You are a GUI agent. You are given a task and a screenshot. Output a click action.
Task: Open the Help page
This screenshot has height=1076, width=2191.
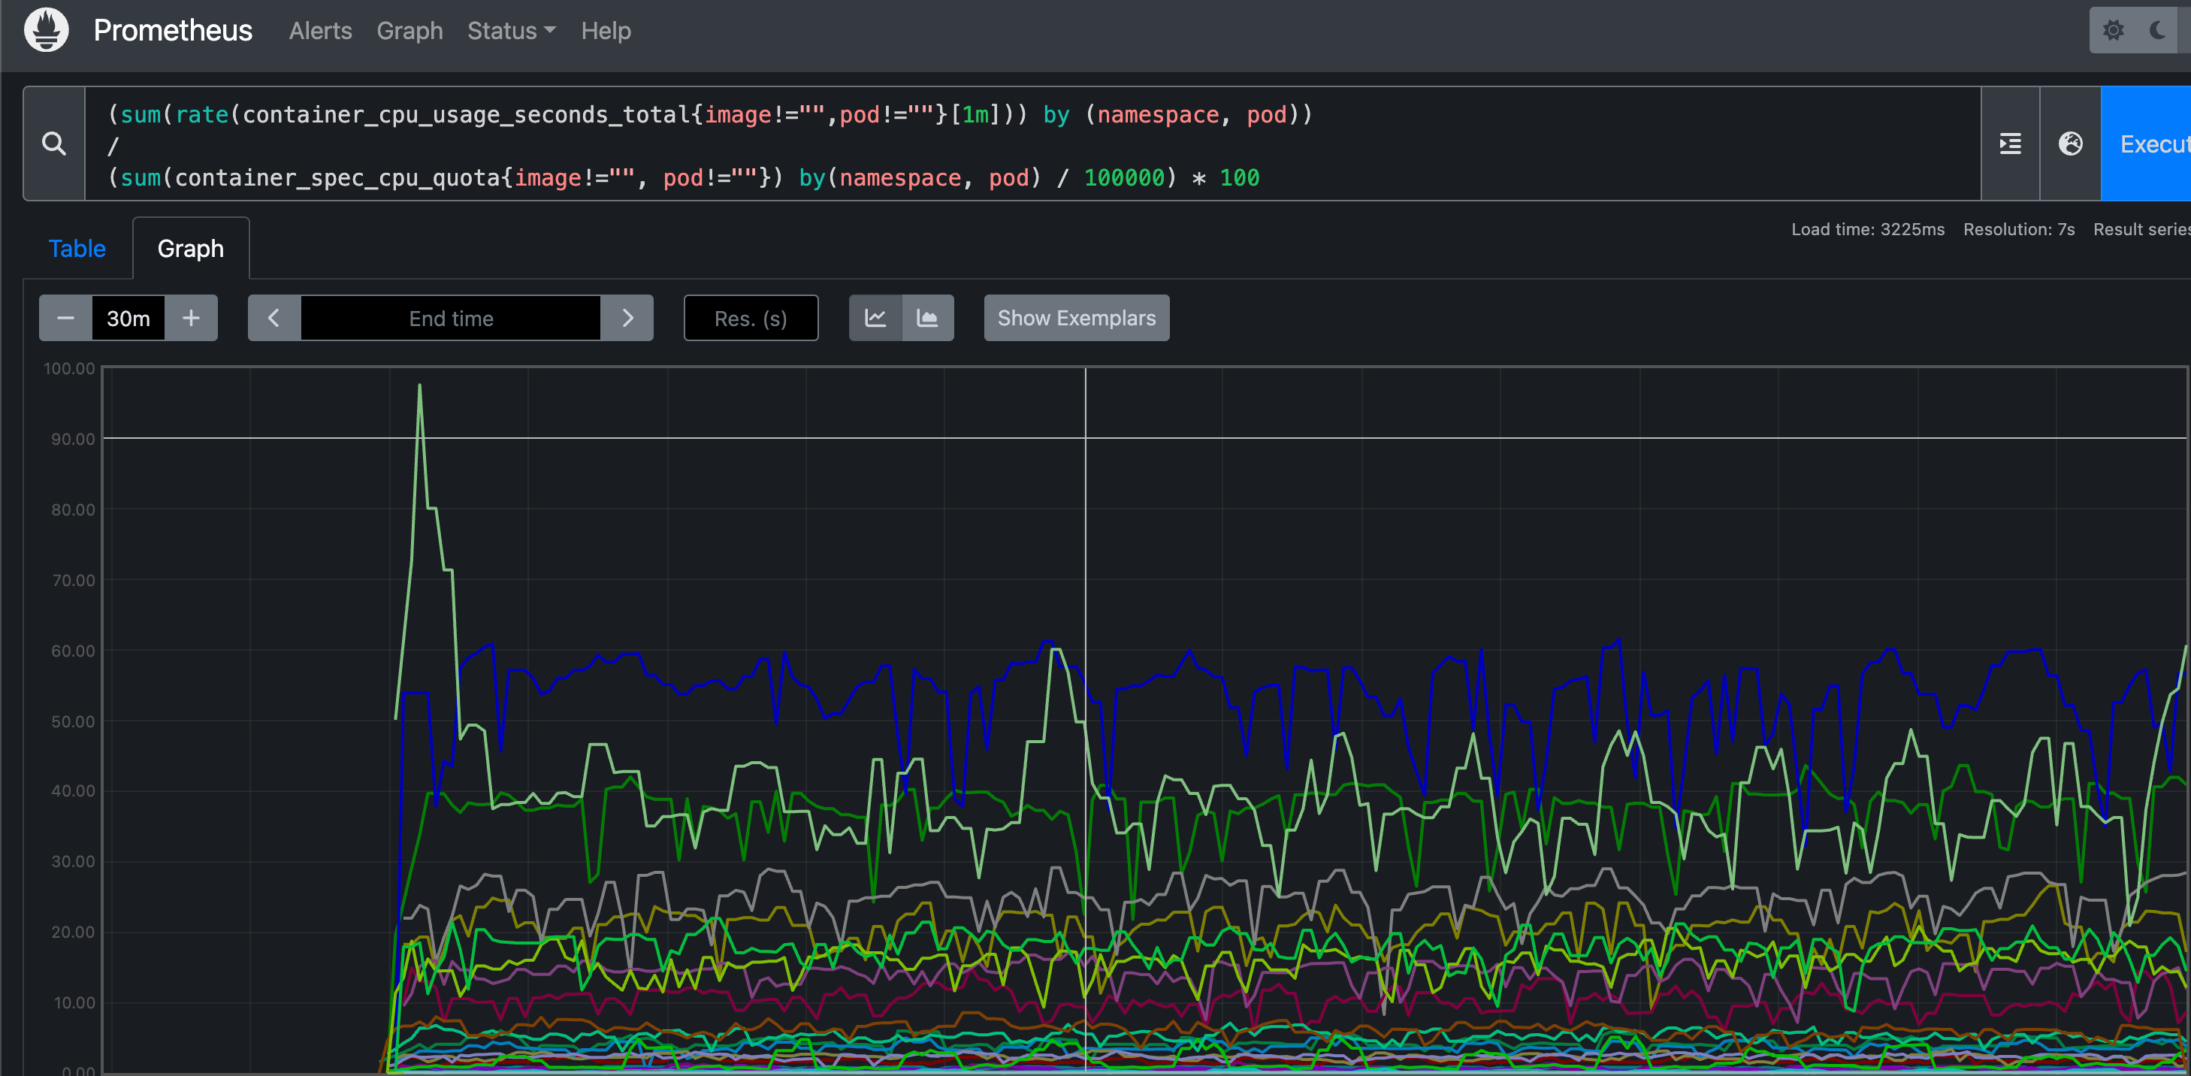click(x=606, y=31)
